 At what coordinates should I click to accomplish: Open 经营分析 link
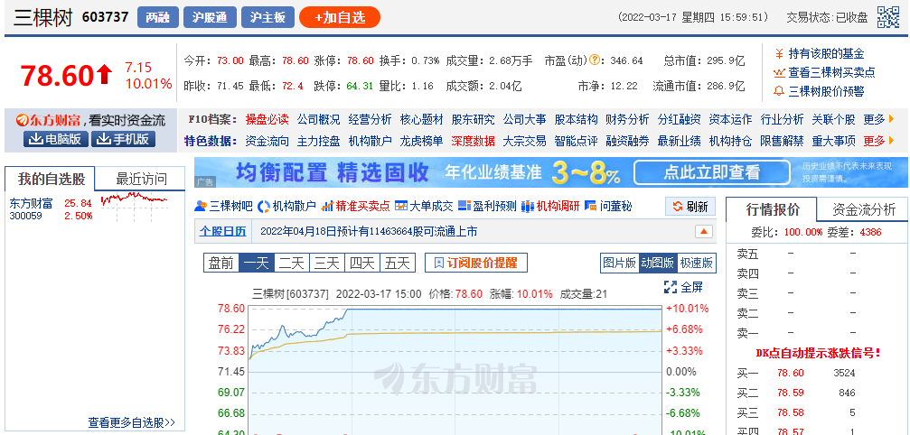pyautogui.click(x=370, y=119)
